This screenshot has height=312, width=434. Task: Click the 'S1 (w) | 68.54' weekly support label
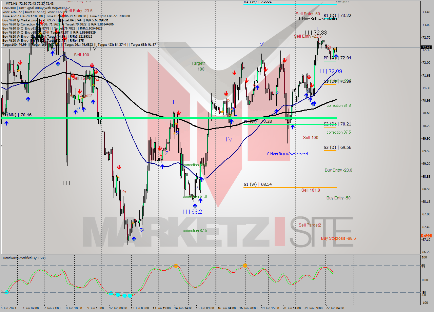tap(257, 184)
